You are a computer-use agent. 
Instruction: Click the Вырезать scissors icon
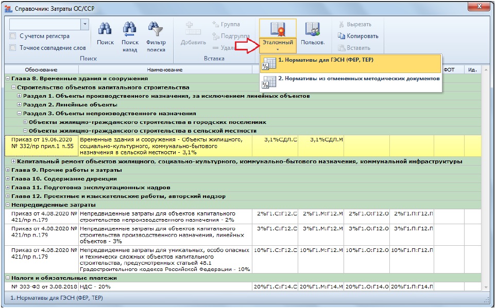(341, 24)
